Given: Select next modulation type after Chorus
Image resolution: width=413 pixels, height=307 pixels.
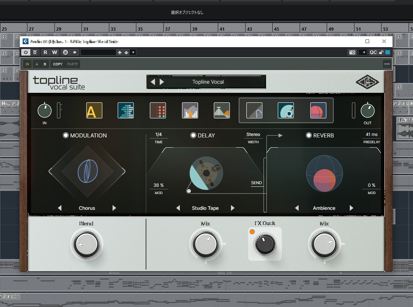Looking at the screenshot, I should point(114,208).
